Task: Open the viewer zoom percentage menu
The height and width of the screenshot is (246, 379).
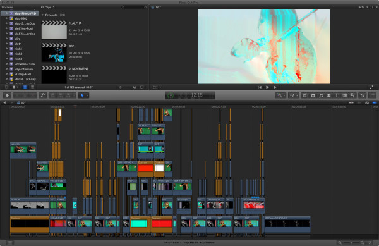Action: (x=363, y=7)
